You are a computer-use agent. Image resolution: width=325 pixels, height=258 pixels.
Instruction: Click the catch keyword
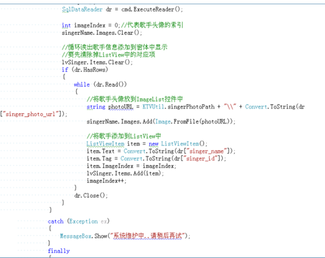click(55, 221)
